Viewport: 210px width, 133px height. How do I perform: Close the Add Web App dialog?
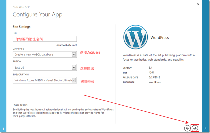point(198,4)
